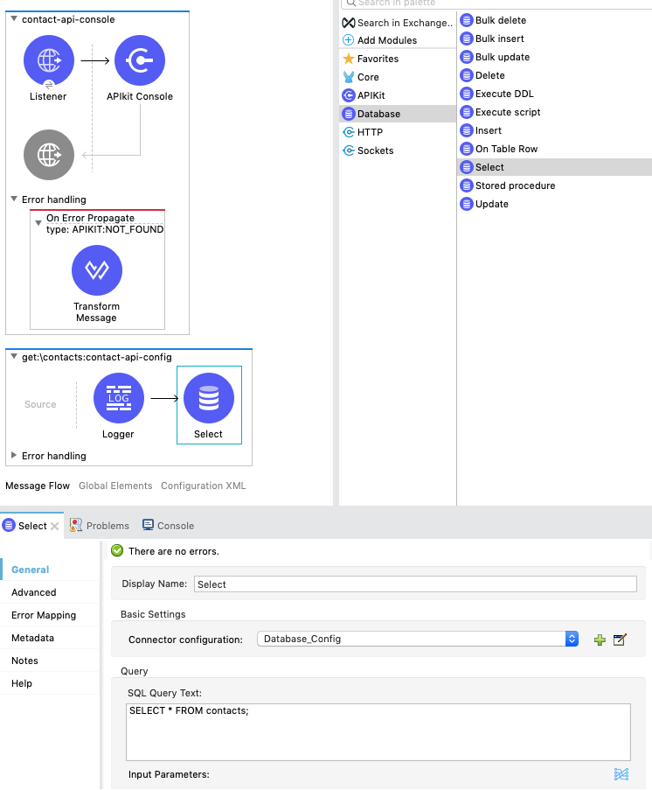Select the APIkit Console component
The height and width of the screenshot is (790, 652).
point(140,60)
